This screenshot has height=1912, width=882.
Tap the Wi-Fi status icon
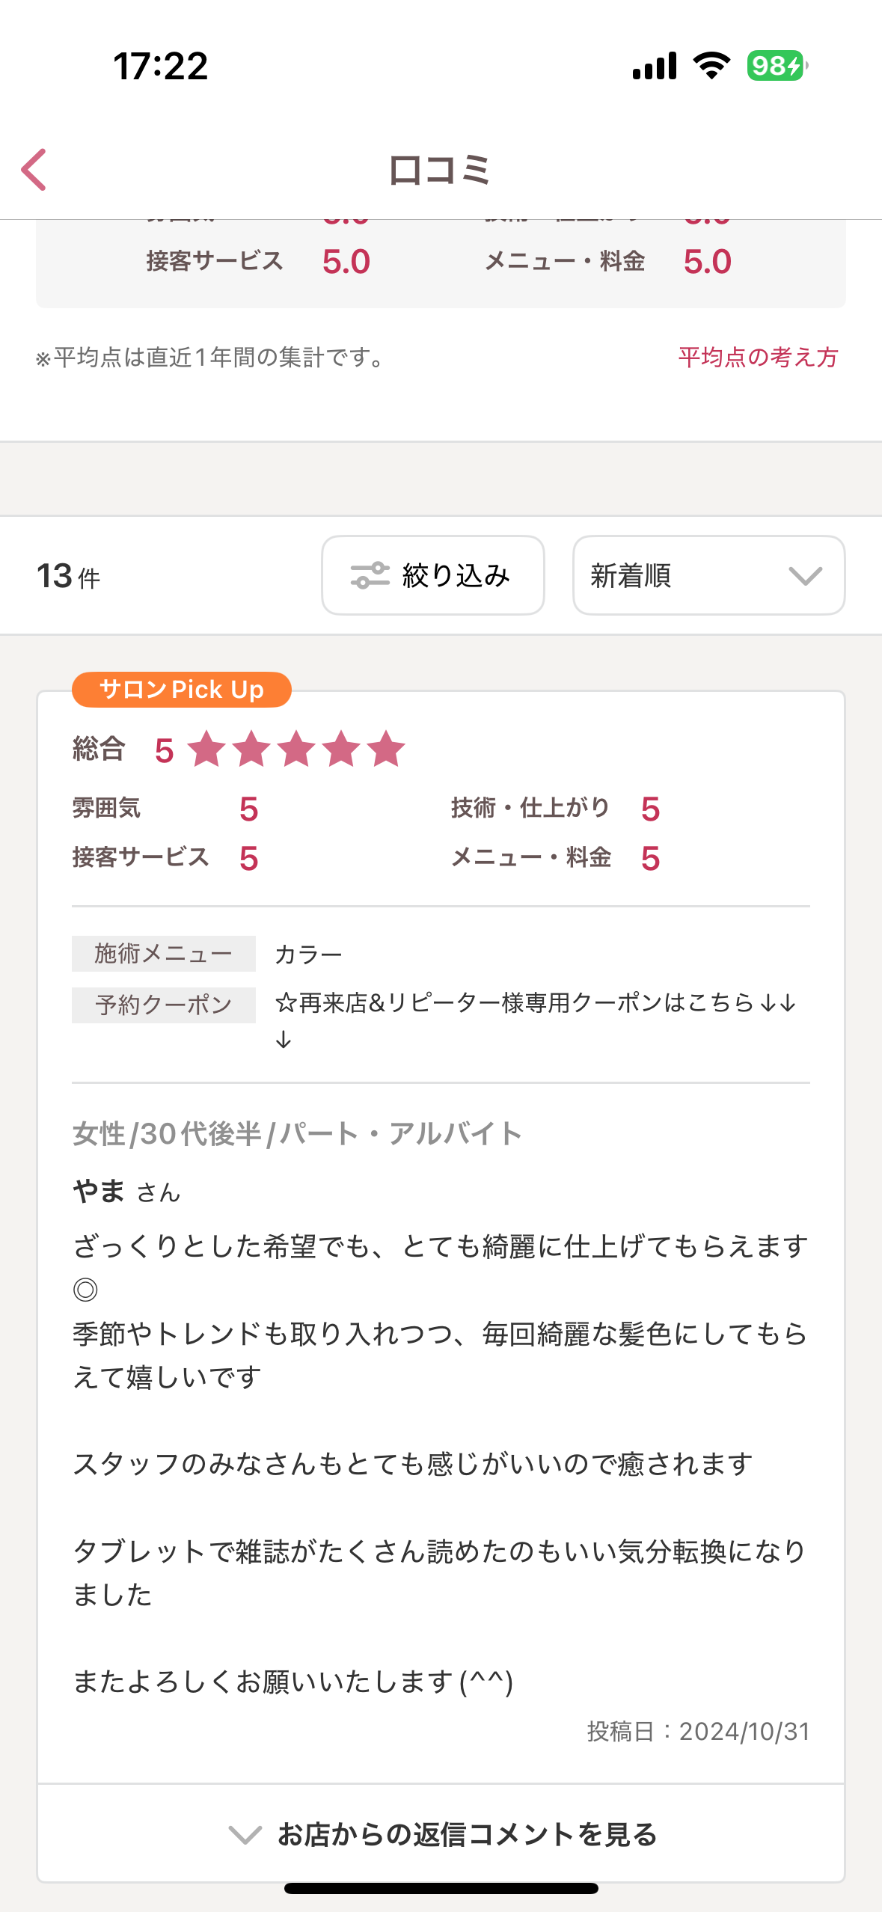click(711, 66)
